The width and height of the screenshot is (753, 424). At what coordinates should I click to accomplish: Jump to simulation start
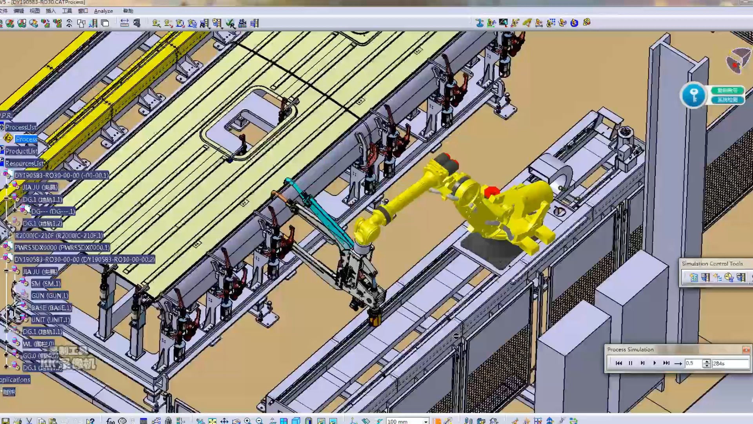click(x=618, y=363)
